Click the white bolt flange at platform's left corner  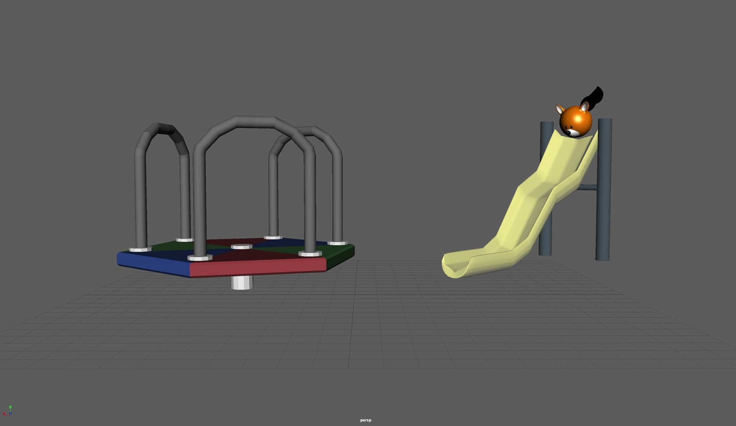click(x=140, y=249)
